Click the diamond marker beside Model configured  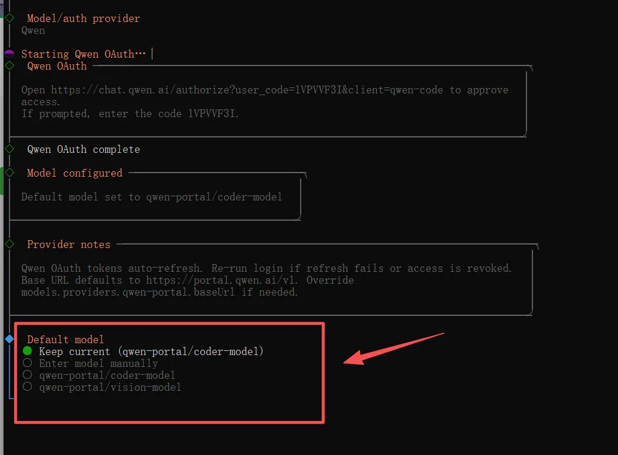coord(10,172)
